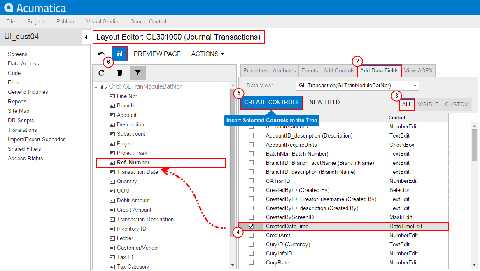Uncheck the CreatedDateTime checkbox
480x271 pixels.
(x=251, y=226)
